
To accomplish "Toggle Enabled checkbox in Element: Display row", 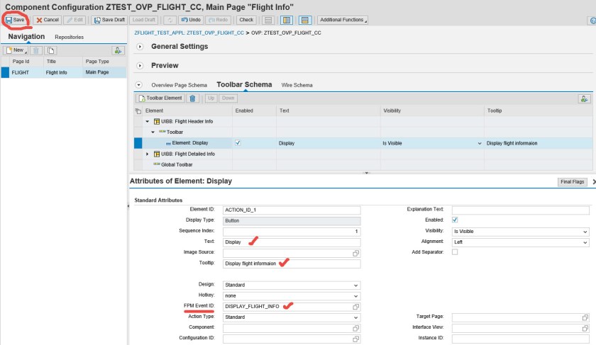I will (238, 142).
